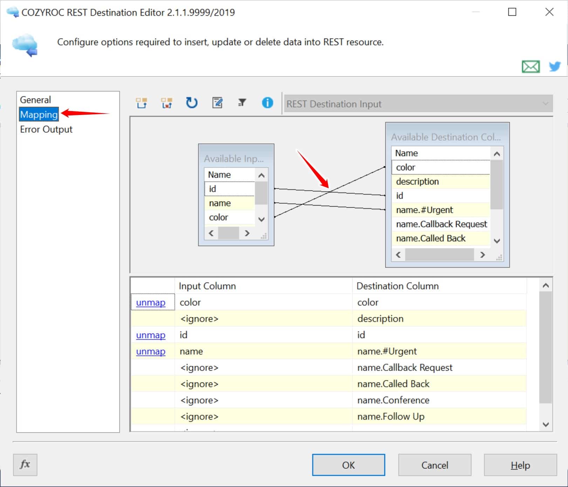Click the Name header in Available Input list
Image resolution: width=568 pixels, height=487 pixels.
coord(230,175)
